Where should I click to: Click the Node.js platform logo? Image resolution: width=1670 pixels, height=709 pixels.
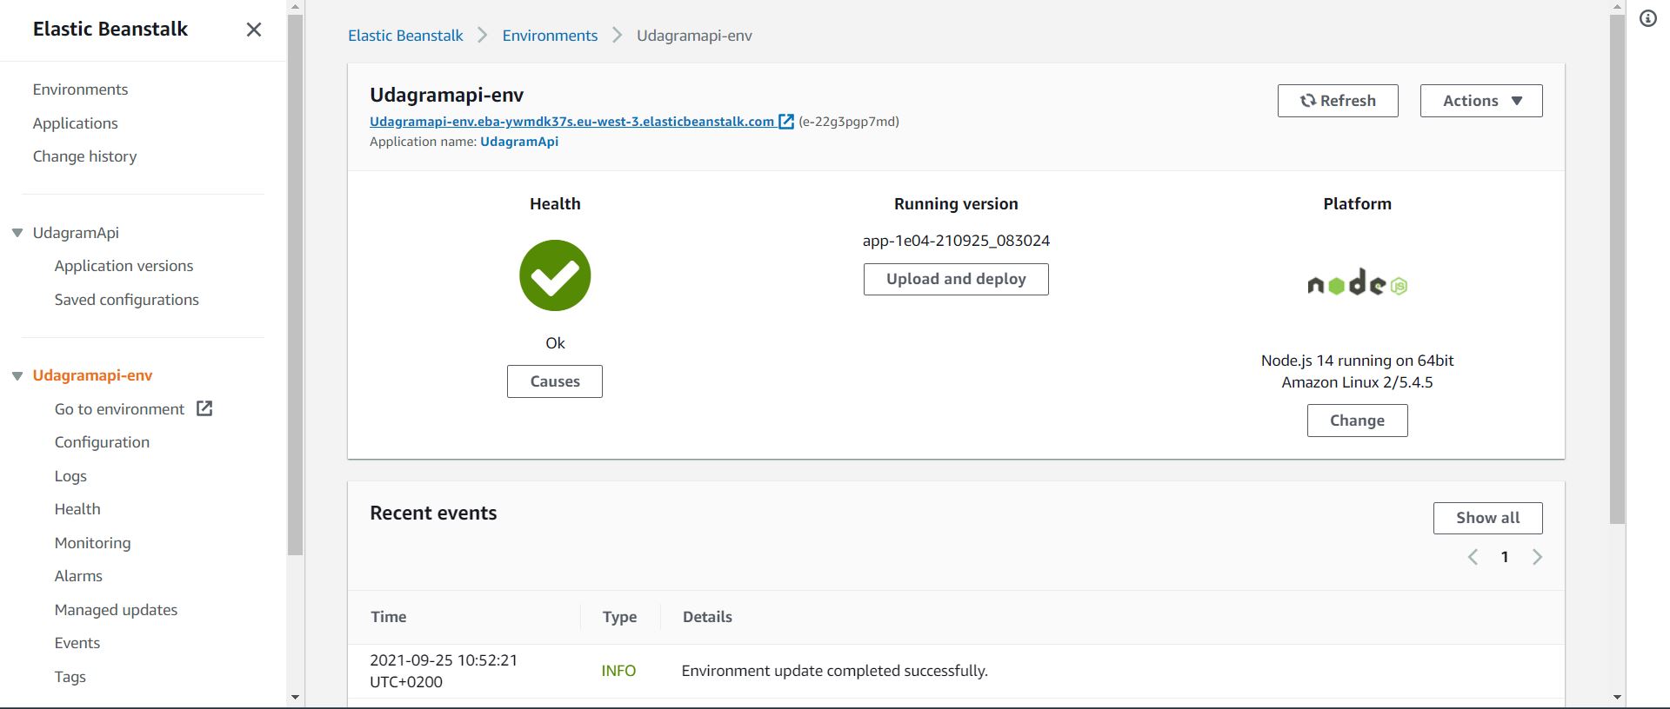tap(1357, 283)
